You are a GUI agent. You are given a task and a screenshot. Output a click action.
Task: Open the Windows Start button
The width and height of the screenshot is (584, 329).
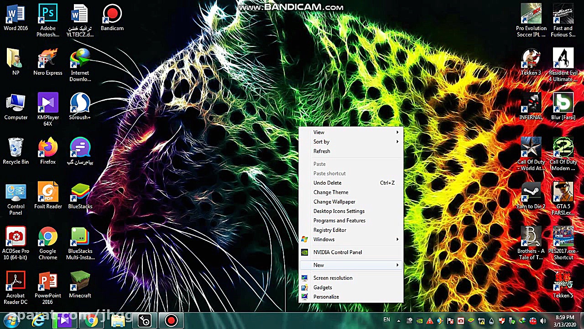(x=11, y=320)
